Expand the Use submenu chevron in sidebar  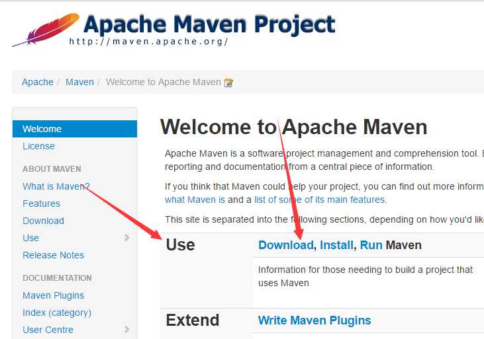126,237
